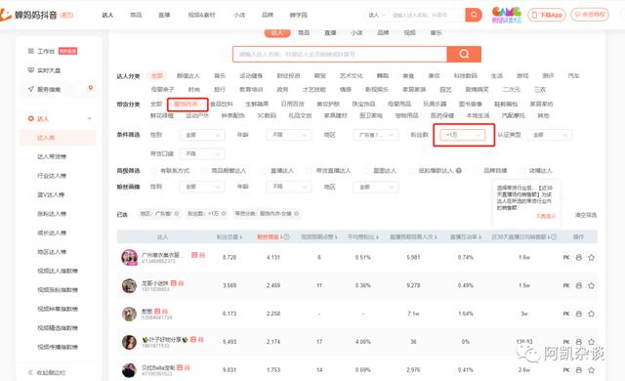Open the colorful promo banner icon in header

[506, 15]
